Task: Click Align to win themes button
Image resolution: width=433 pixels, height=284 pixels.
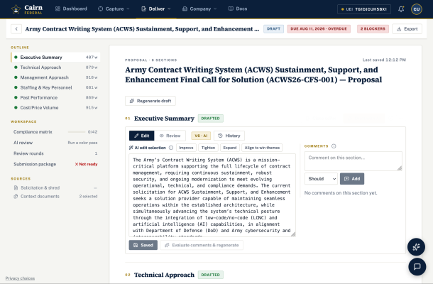Action: point(262,148)
